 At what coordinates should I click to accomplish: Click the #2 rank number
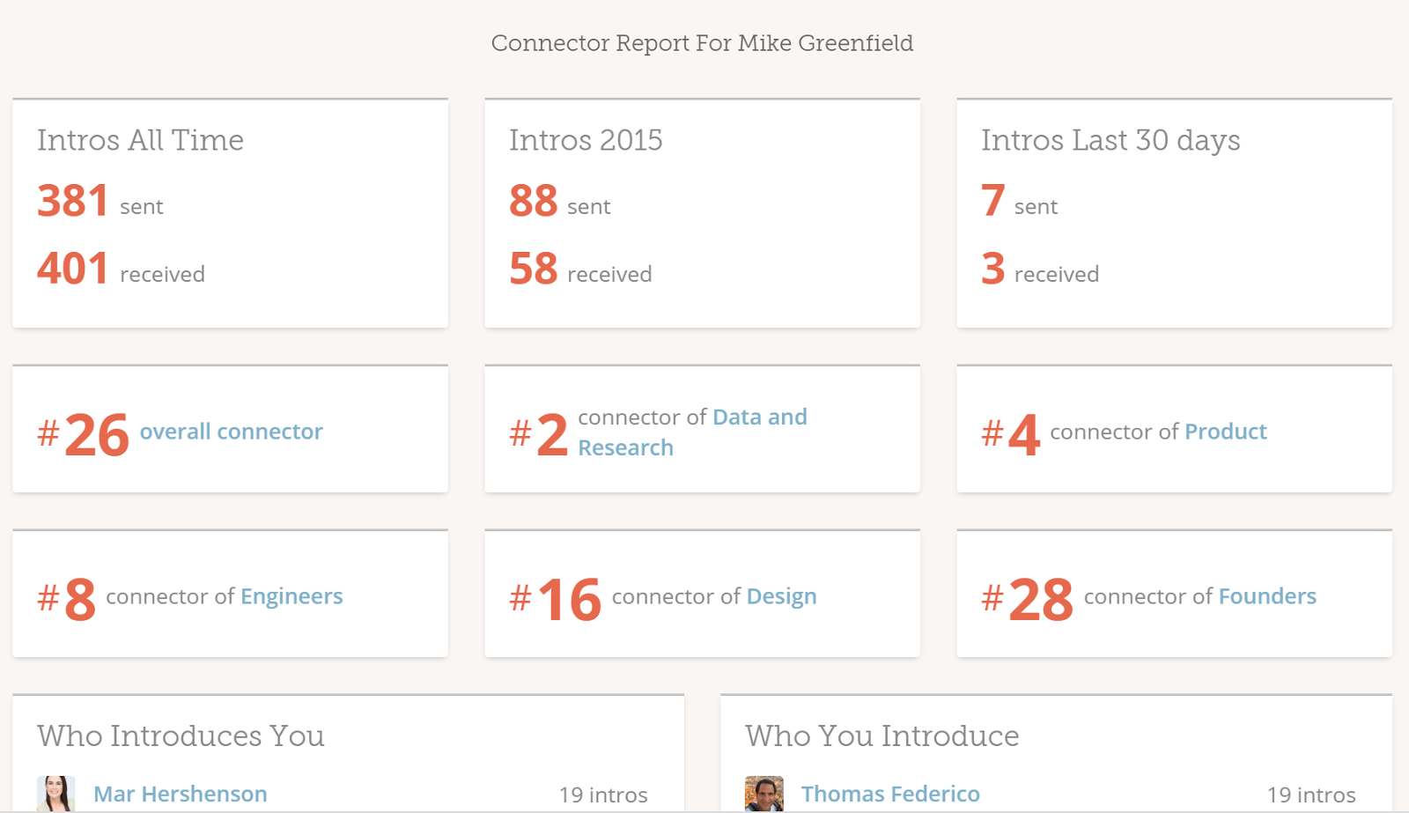(538, 434)
